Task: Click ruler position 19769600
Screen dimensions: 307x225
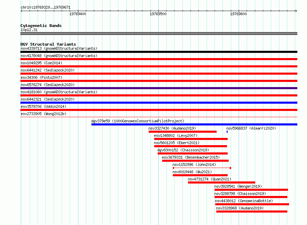Action: (x=238, y=14)
